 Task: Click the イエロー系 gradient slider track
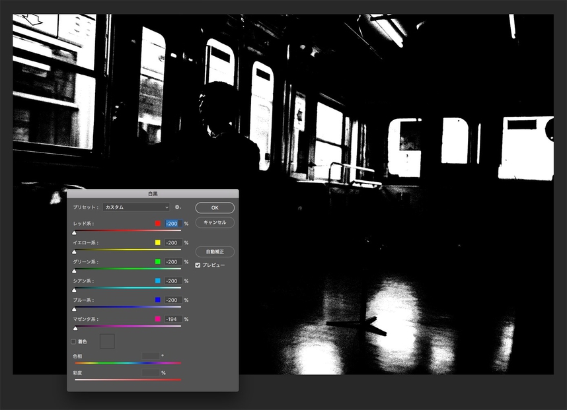(127, 250)
